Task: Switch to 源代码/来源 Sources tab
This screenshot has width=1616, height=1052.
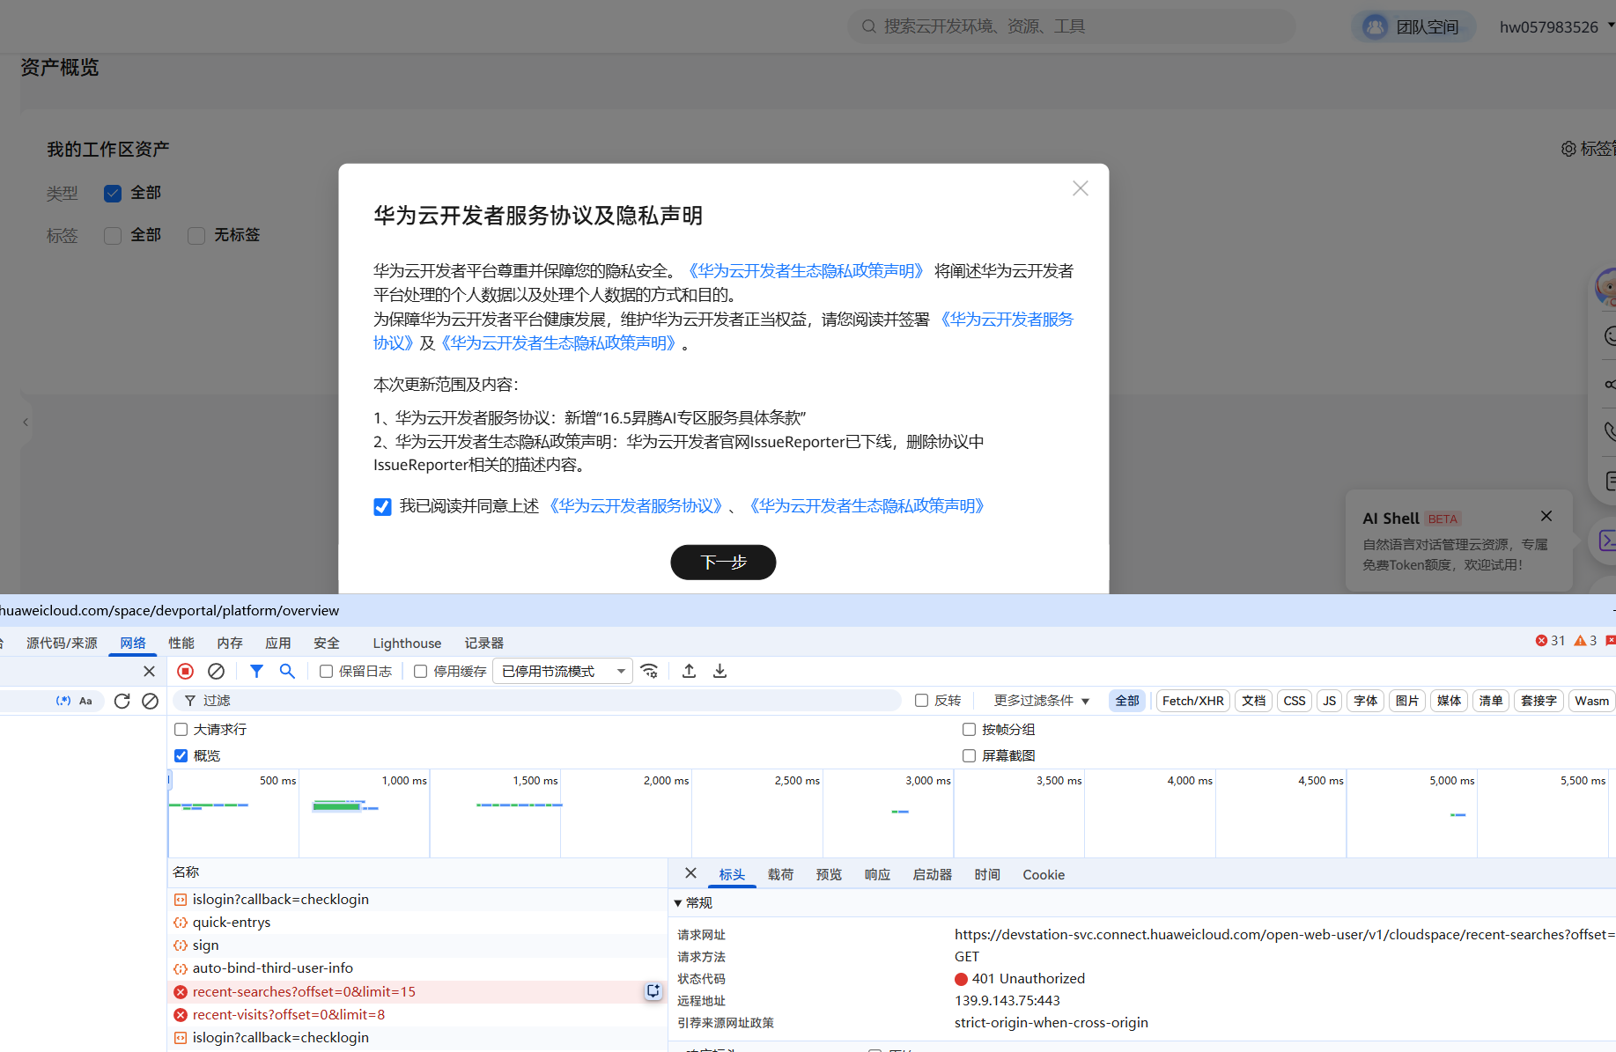Action: click(x=62, y=643)
